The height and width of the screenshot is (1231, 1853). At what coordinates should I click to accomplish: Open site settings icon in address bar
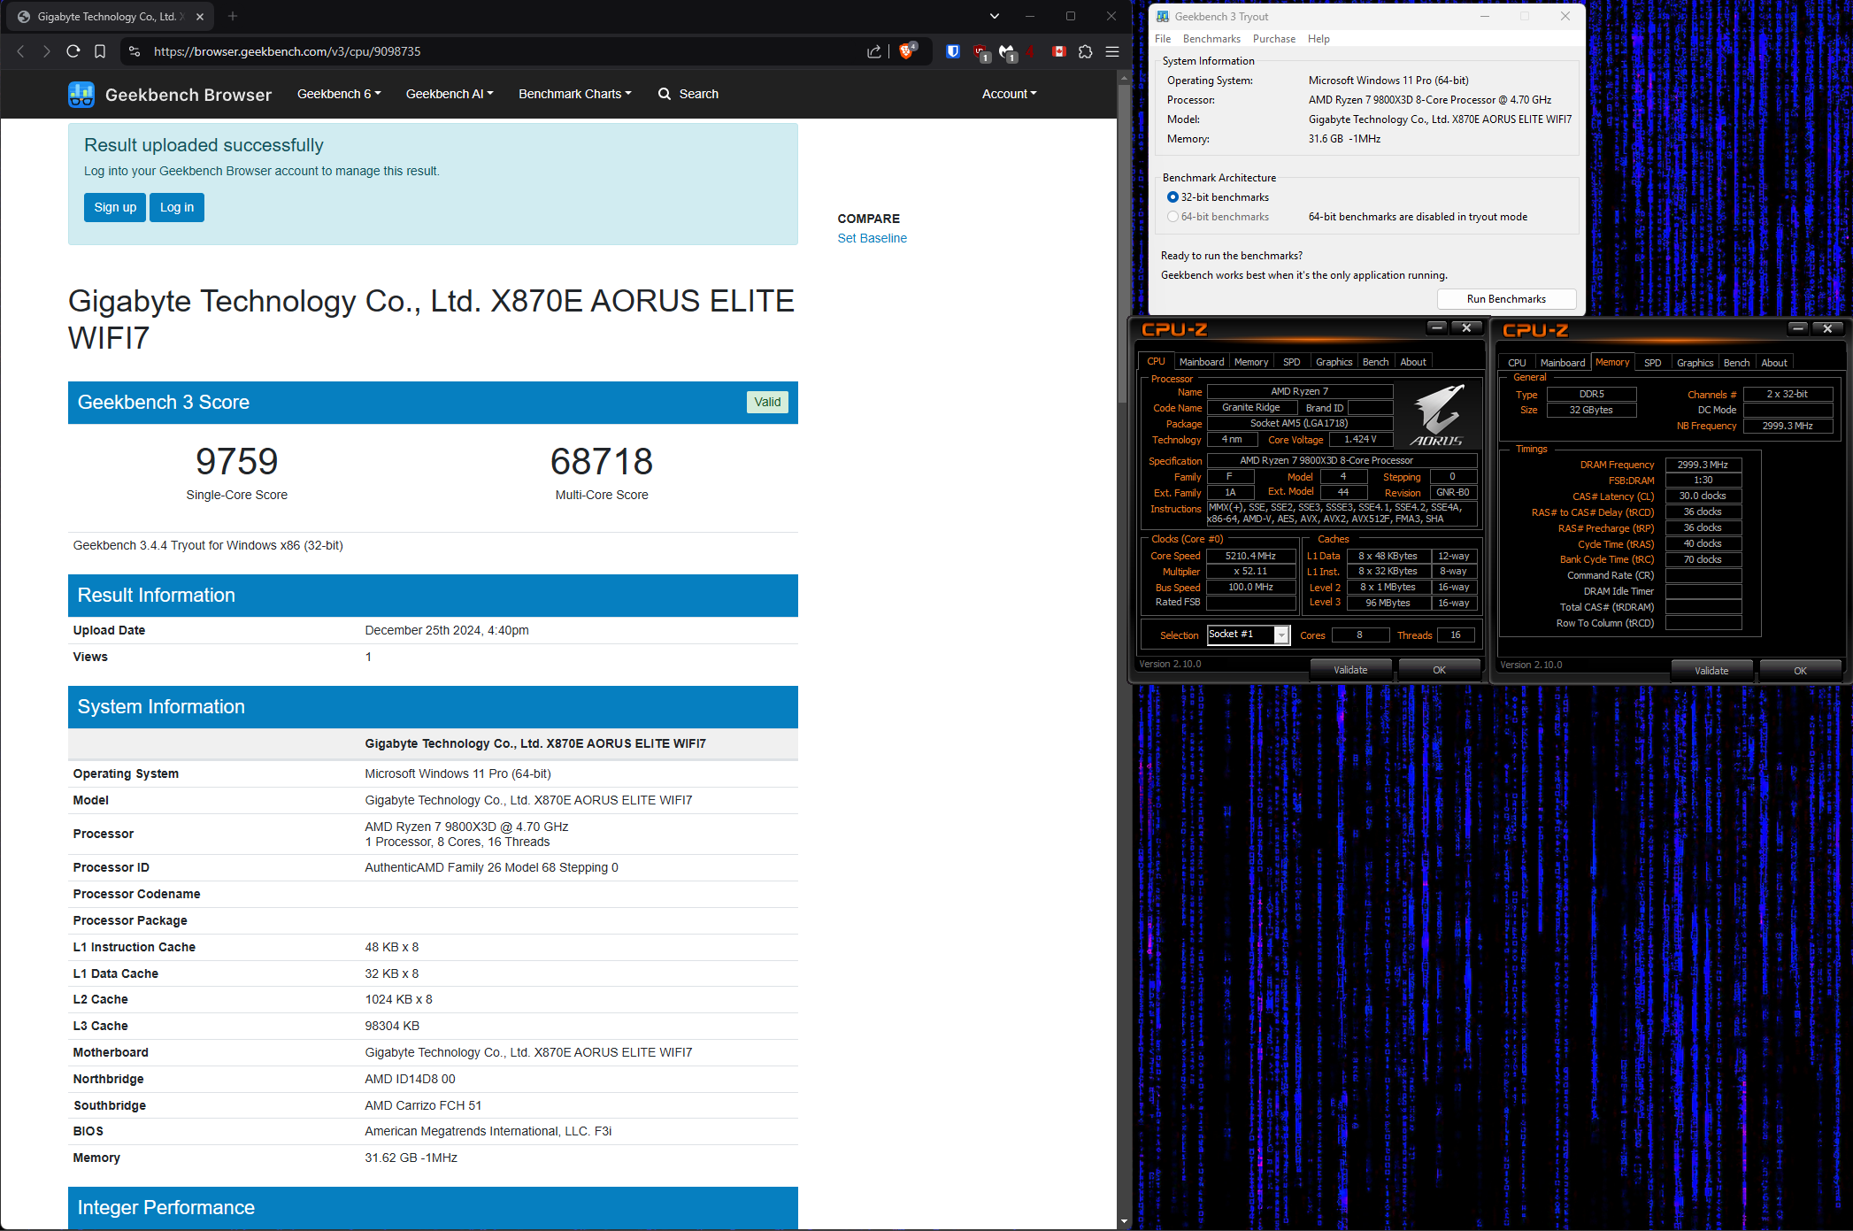coord(135,51)
